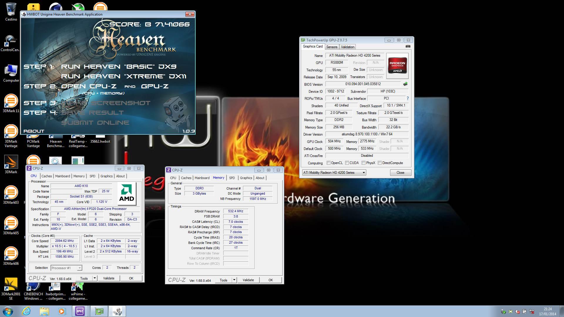Open Caches tab in left CPU-Z window
Image resolution: width=564 pixels, height=317 pixels.
click(46, 176)
